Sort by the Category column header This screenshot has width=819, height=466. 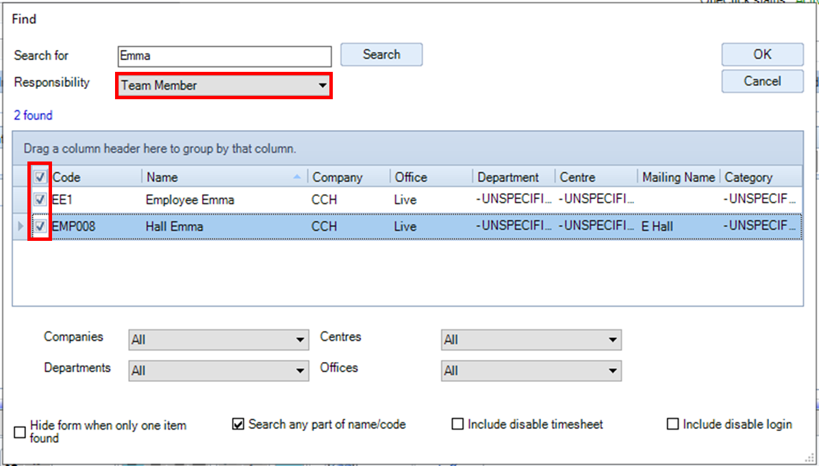[x=761, y=177]
